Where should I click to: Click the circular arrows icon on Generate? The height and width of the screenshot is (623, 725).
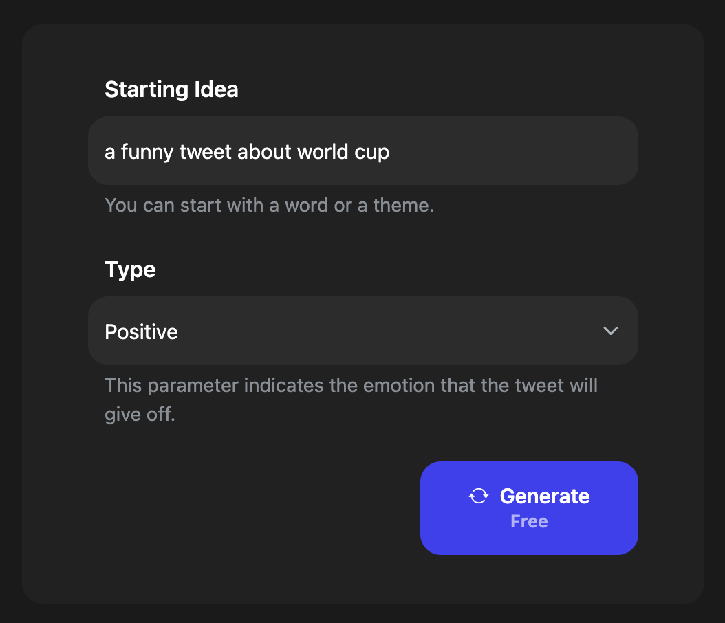coord(479,496)
